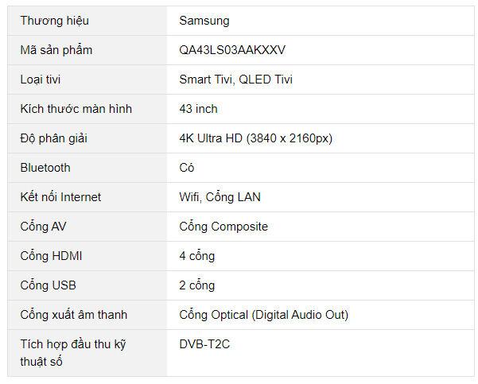Viewport: 478px width, 384px height.
Task: Select the 43 inch screen size value
Action: 199,109
